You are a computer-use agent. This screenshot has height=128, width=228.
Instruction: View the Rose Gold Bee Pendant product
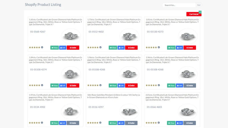click(x=113, y=123)
